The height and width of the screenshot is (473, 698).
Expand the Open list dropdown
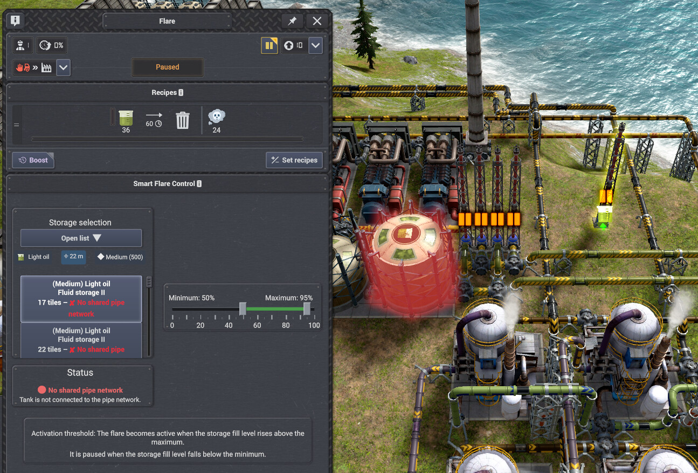point(81,238)
